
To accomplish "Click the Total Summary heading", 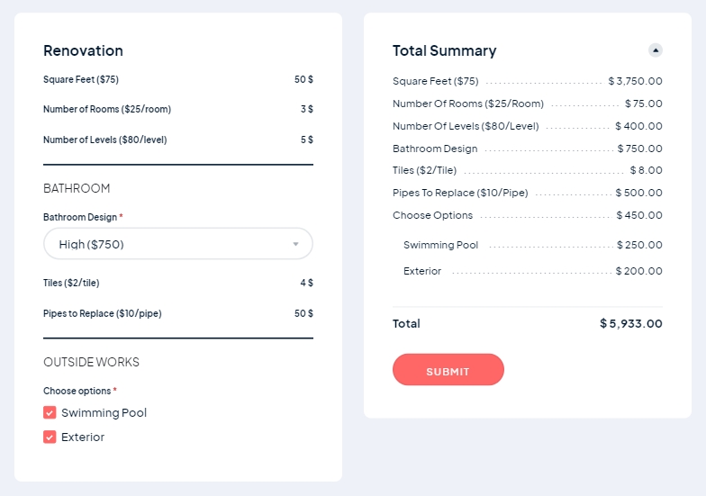I will 444,51.
